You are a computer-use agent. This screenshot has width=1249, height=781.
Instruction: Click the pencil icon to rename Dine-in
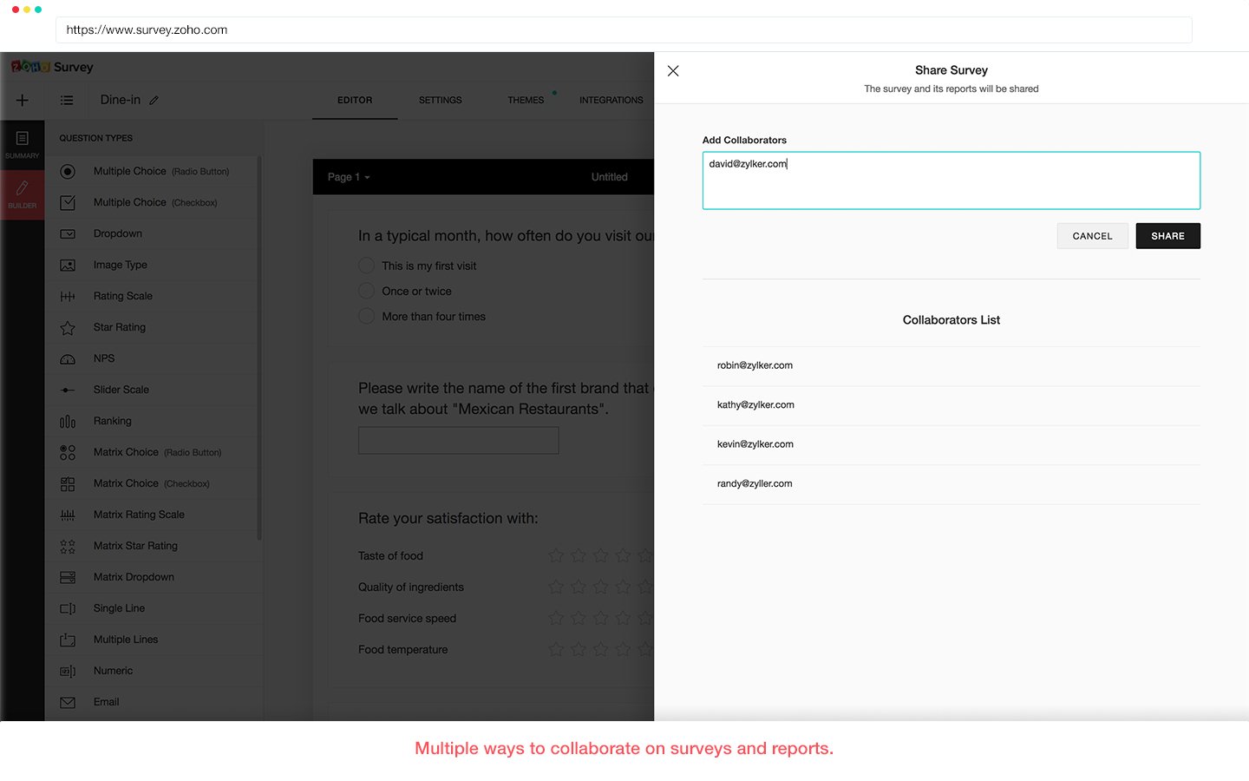(x=153, y=100)
